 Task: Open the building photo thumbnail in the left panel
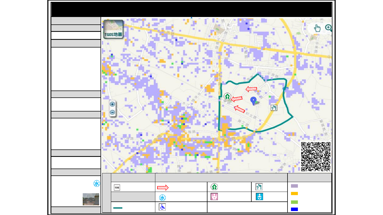point(91,199)
